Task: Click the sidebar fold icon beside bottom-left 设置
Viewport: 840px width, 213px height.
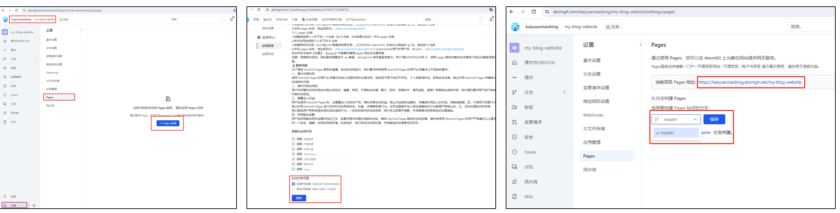Action: click(34, 206)
